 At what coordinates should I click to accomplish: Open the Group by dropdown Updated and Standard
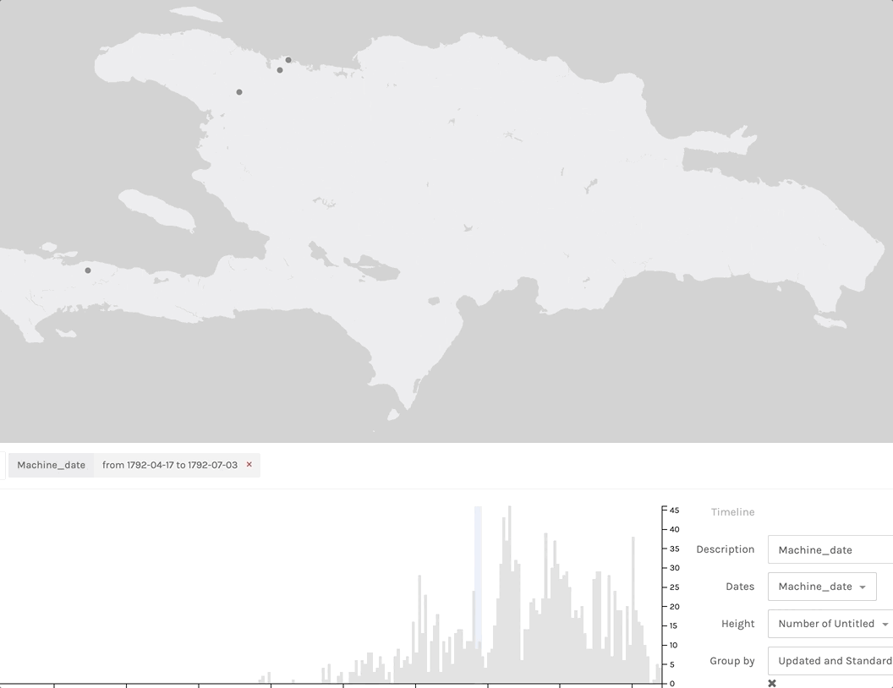[x=830, y=661]
